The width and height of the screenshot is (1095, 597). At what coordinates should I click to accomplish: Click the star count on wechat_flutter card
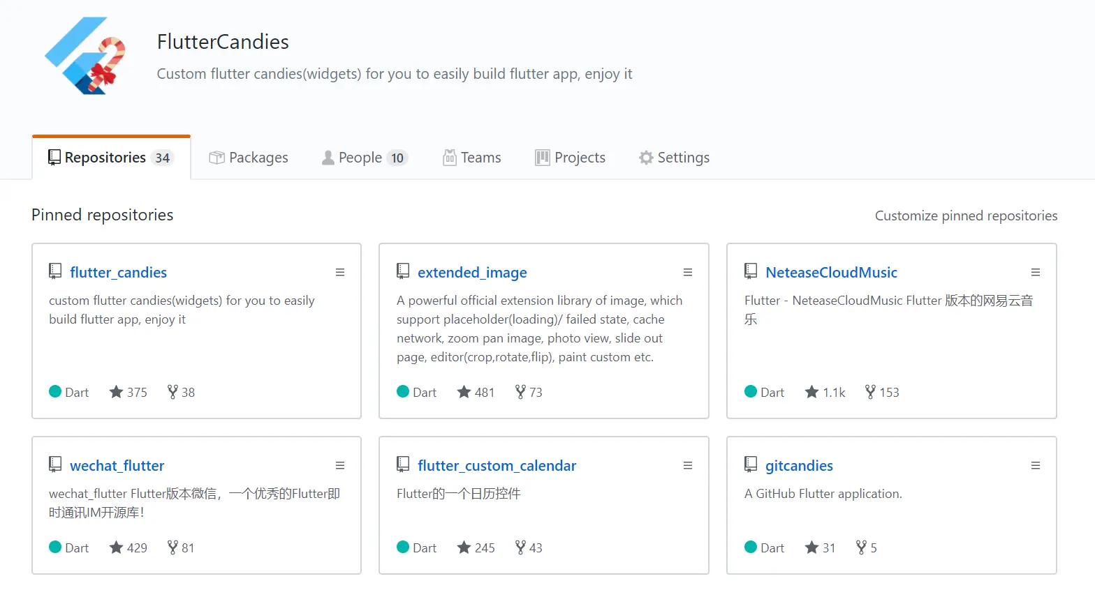(x=137, y=547)
